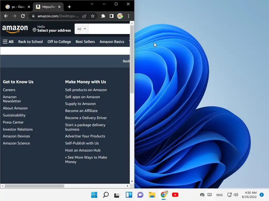Open Task View on taskbar
The width and height of the screenshot is (269, 201).
117,195
